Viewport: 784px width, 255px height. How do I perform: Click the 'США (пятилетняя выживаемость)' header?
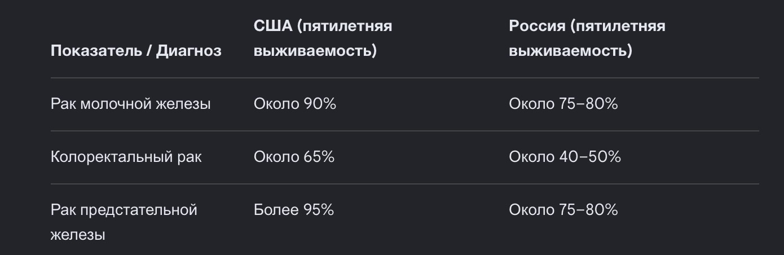click(323, 38)
